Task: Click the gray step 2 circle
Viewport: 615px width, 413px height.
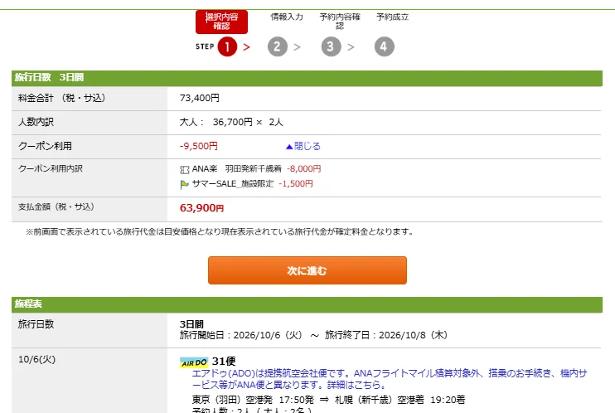Action: coord(278,46)
